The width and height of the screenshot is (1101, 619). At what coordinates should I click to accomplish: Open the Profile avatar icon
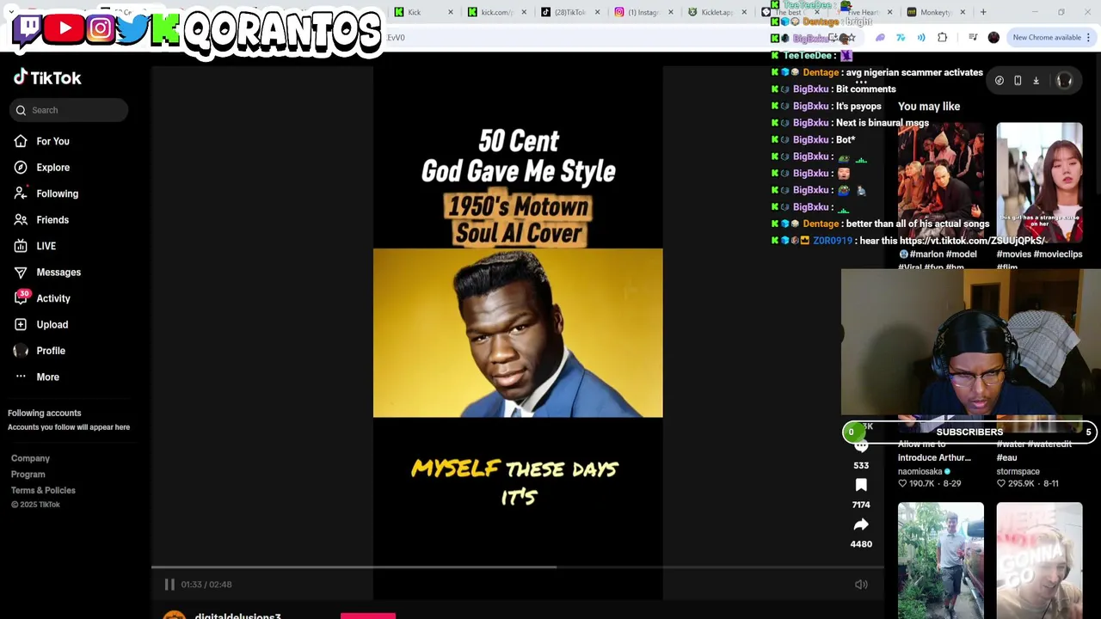point(21,351)
